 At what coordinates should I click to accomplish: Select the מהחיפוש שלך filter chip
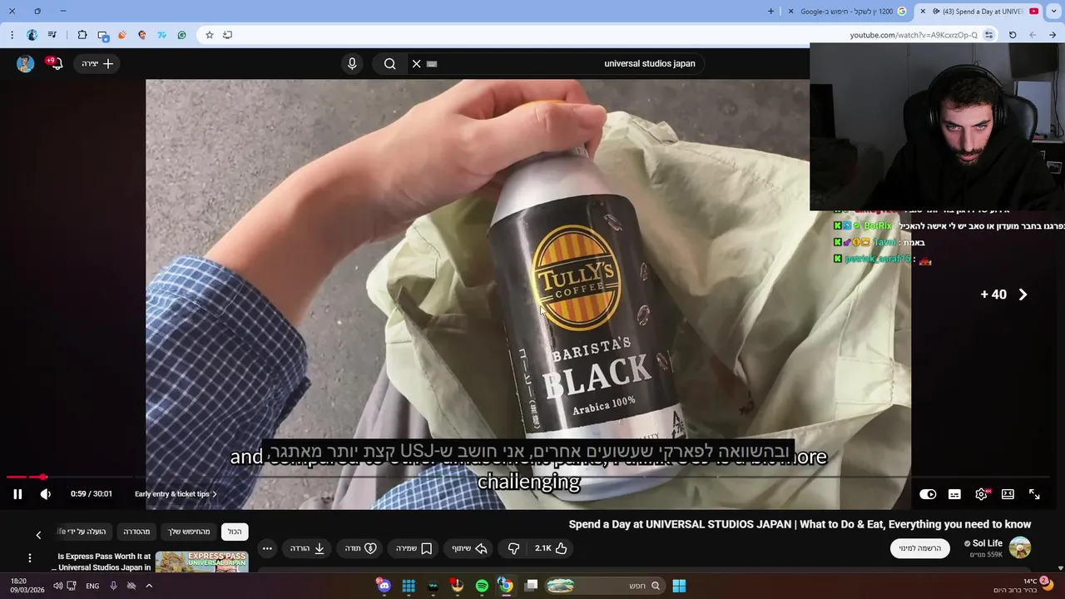pos(189,532)
